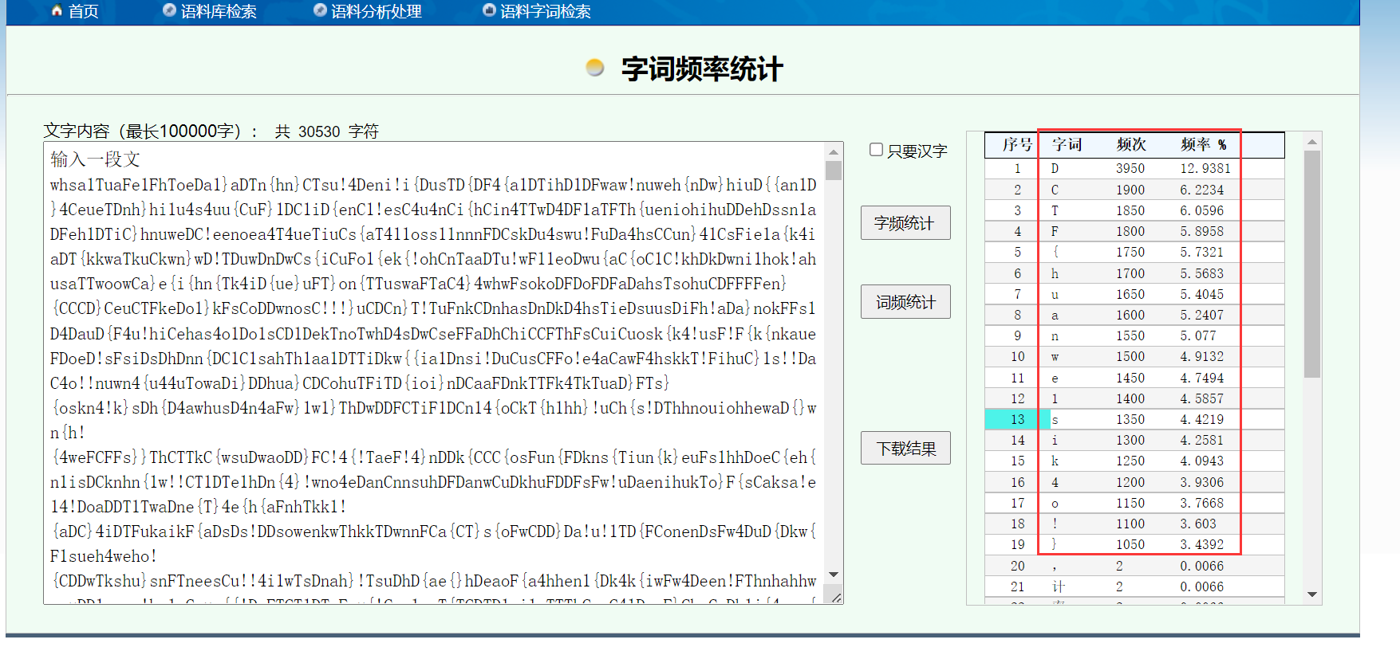Click the count 1050 cell in row 19
Viewport: 1400px width, 659px height.
pyautogui.click(x=1130, y=544)
